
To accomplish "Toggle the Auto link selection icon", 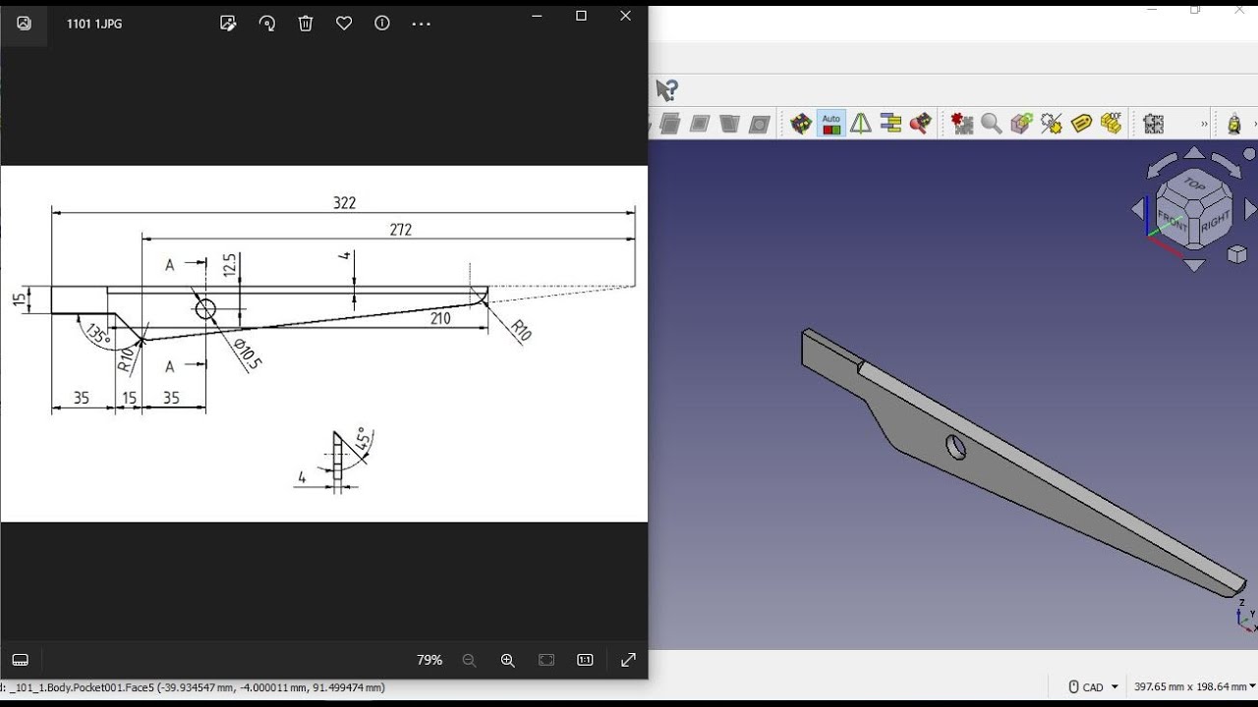I will pyautogui.click(x=831, y=124).
